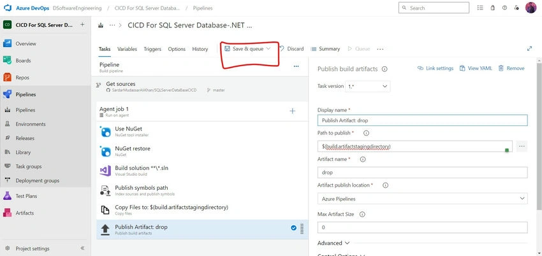The image size is (542, 256).
Task: Click the info icon beside Path to publish
Action: tap(367, 133)
